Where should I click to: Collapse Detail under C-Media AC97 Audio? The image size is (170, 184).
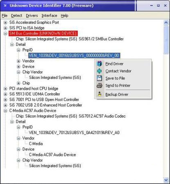coord(12,121)
